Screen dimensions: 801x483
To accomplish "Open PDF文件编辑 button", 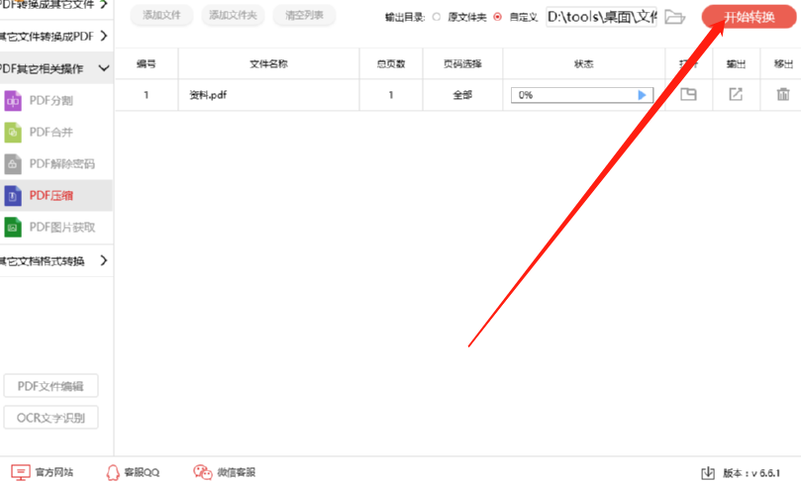I will coord(50,386).
